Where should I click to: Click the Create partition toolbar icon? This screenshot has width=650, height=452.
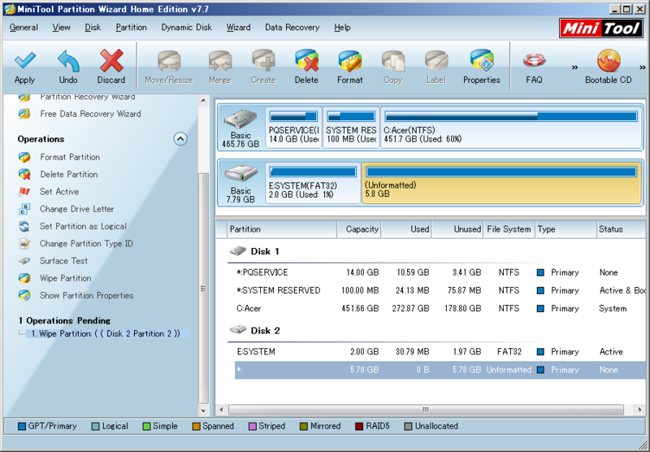pyautogui.click(x=263, y=67)
